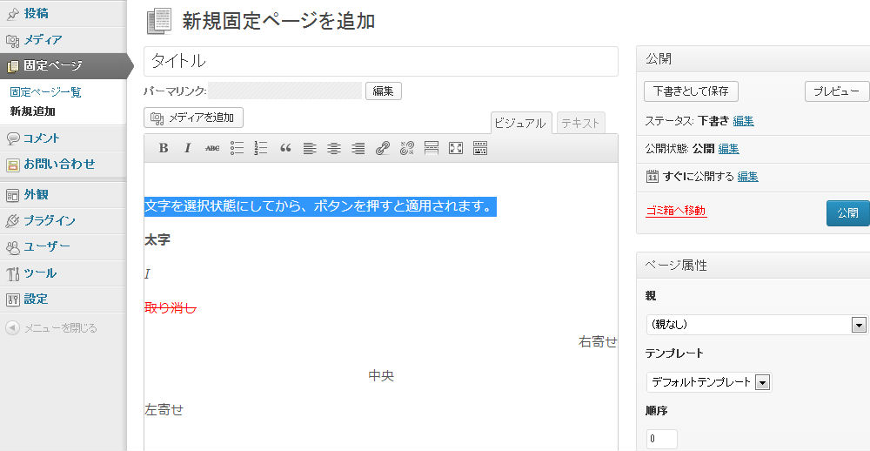This screenshot has width=870, height=451.
Task: Align text right
Action: [358, 148]
